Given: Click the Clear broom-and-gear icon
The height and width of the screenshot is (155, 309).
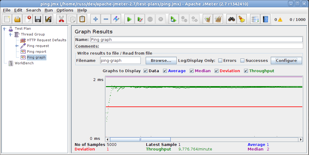Looking at the screenshot, I should (x=208, y=19).
